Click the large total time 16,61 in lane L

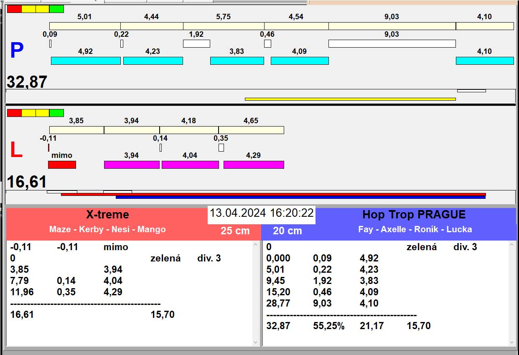coord(27,183)
